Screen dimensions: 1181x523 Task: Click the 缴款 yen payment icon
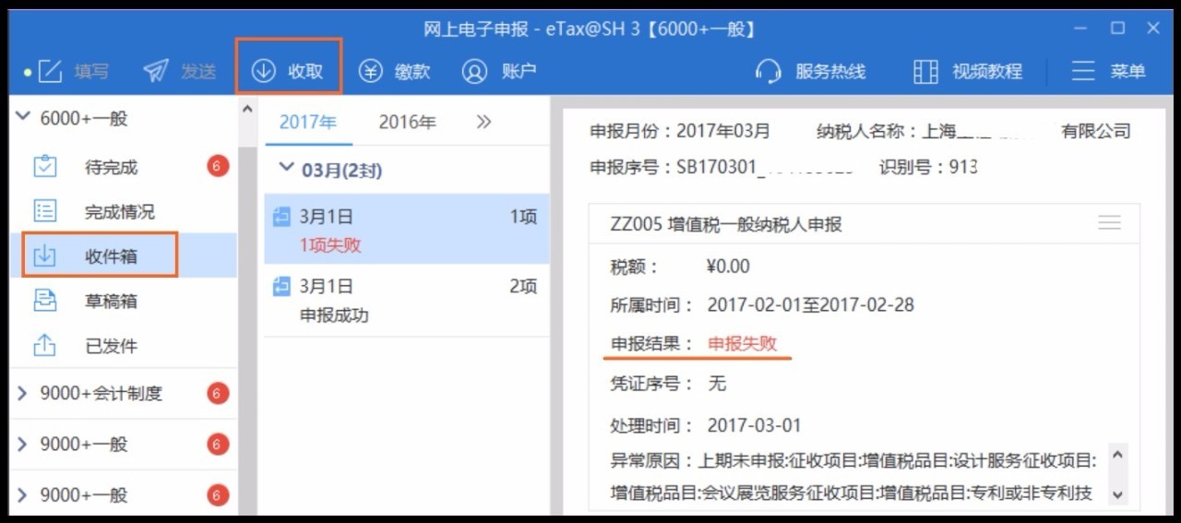point(371,71)
